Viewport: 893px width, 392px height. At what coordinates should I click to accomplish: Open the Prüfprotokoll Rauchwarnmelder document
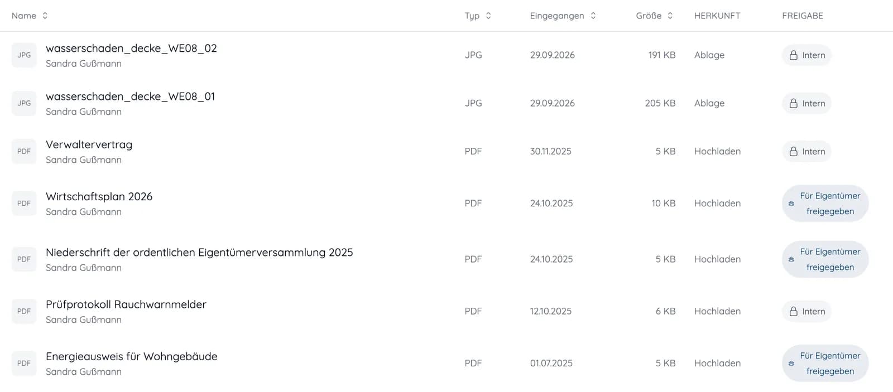[x=126, y=304]
